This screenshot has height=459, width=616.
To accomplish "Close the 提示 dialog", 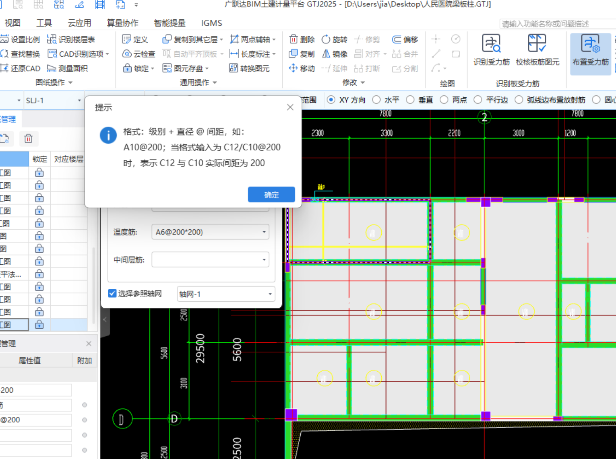I will (x=290, y=107).
